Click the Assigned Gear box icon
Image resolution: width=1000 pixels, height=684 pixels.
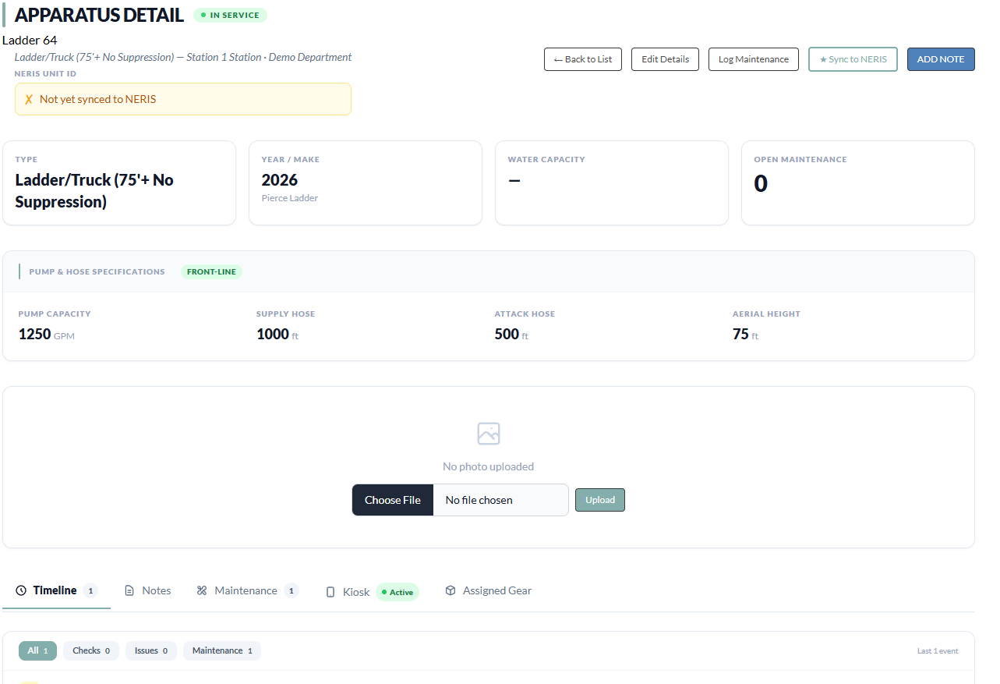pyautogui.click(x=451, y=591)
